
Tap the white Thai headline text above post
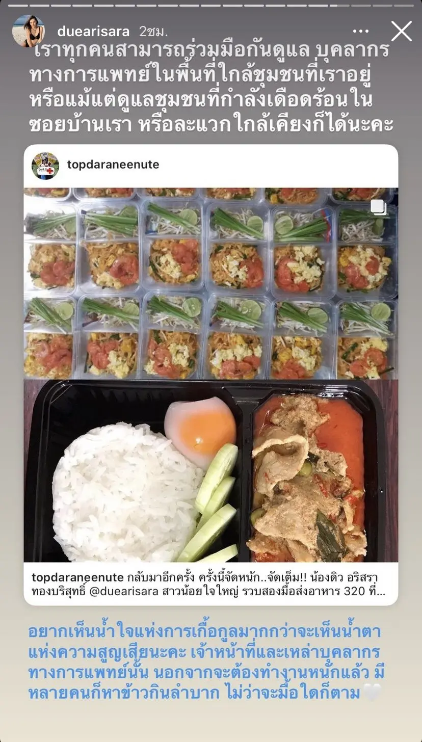(210, 88)
